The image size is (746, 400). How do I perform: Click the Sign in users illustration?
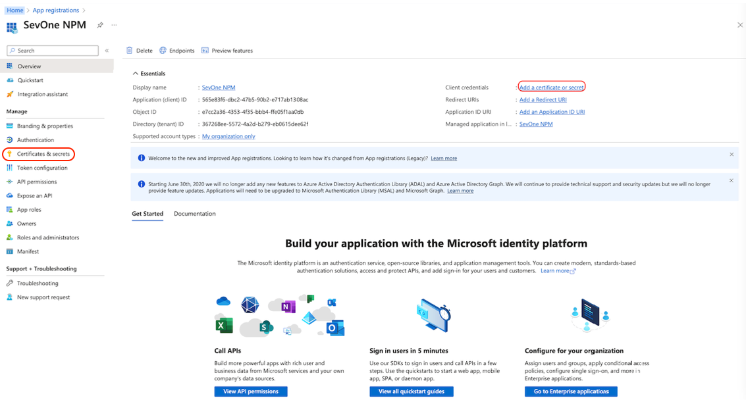[x=433, y=315]
